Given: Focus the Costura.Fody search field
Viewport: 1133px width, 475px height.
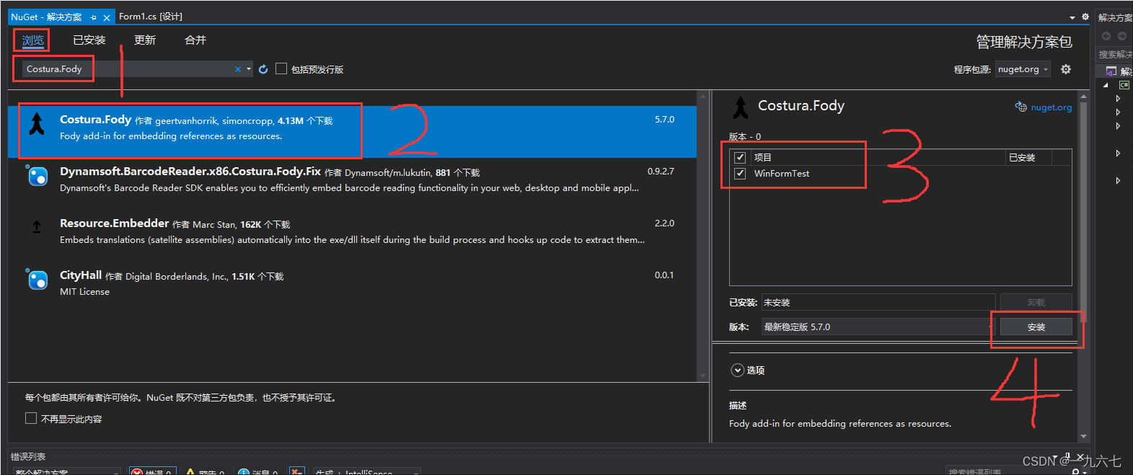Looking at the screenshot, I should click(128, 69).
